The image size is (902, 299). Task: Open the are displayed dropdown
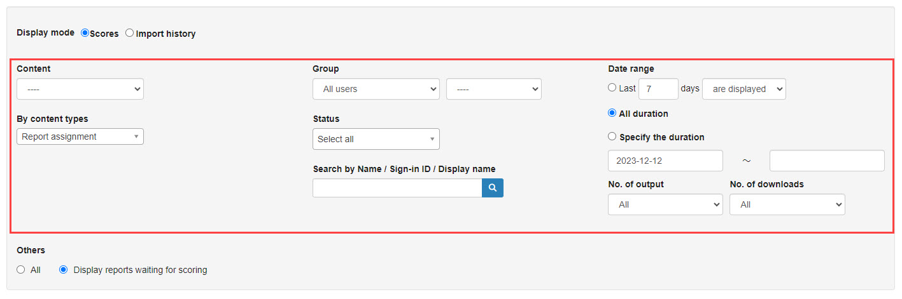click(x=743, y=90)
